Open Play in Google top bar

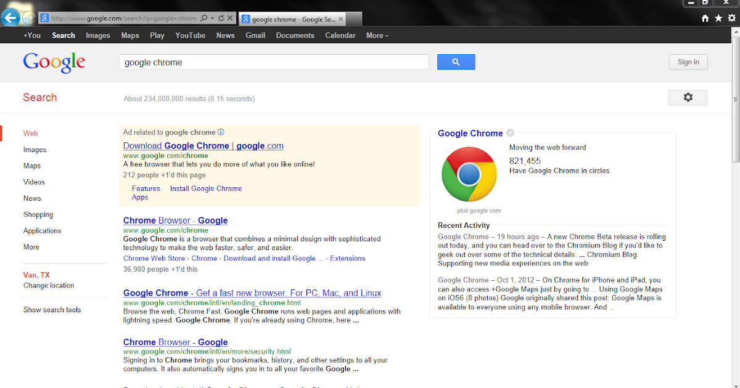pos(157,35)
